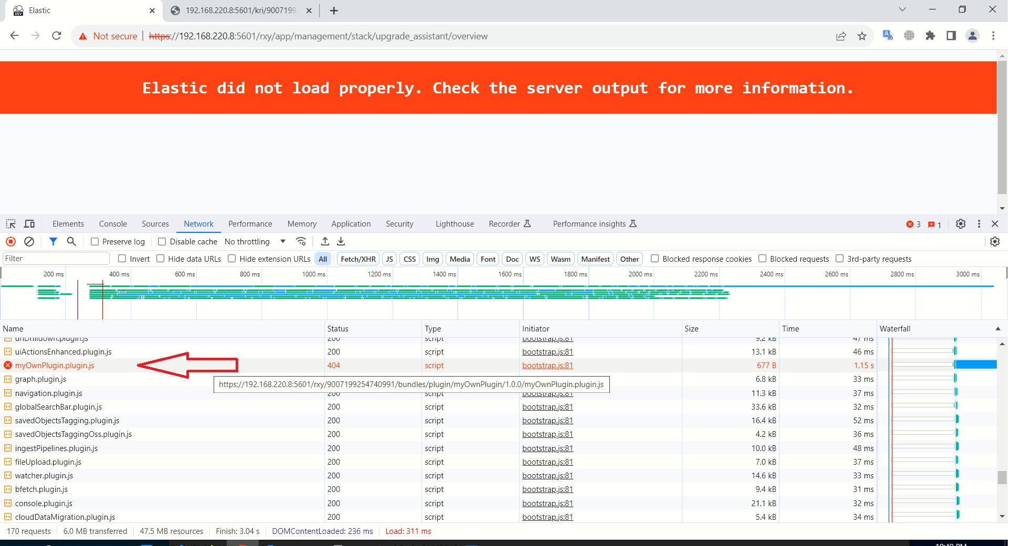This screenshot has width=1013, height=546.
Task: Enable Preserve log
Action: pyautogui.click(x=95, y=241)
